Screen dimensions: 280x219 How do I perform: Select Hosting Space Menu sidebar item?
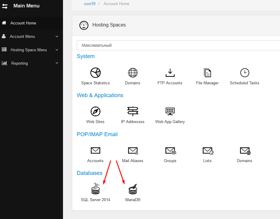[x=31, y=50]
